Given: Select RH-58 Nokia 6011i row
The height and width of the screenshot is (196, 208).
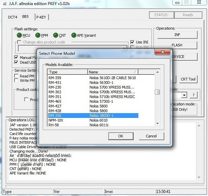Looking at the screenshot, I should [x=93, y=125].
